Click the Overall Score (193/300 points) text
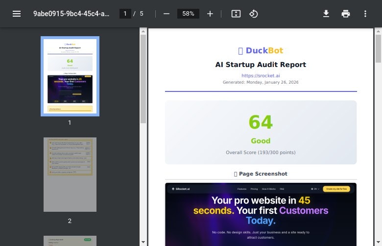The height and width of the screenshot is (246, 382). (x=261, y=152)
